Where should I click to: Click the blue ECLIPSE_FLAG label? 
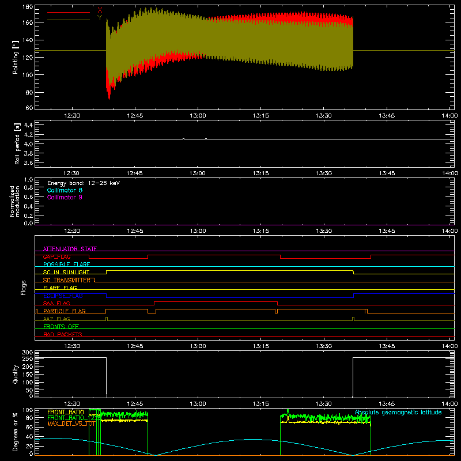tap(63, 296)
